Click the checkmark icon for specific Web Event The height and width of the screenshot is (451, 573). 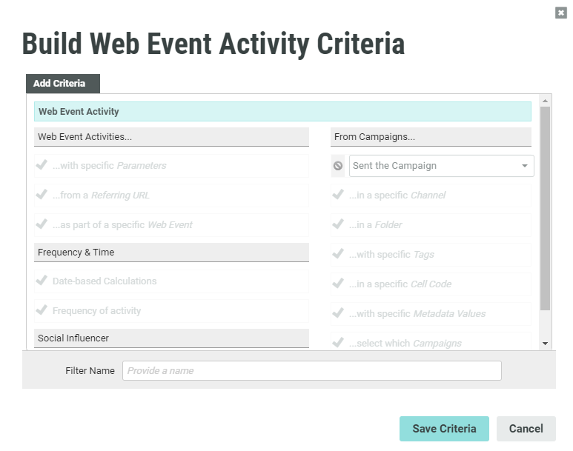tap(42, 224)
